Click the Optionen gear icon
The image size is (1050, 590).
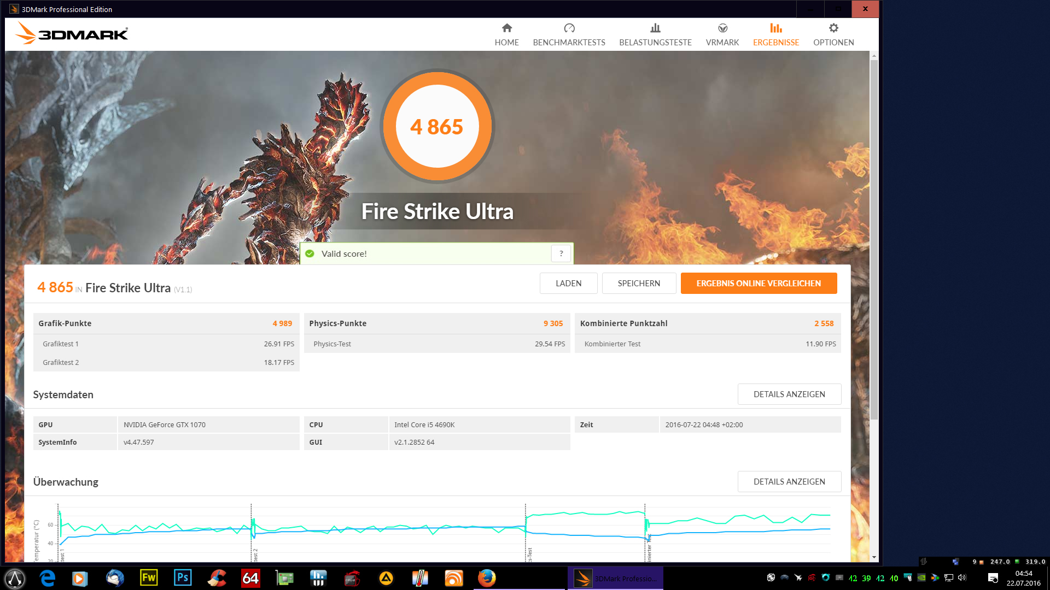(833, 28)
